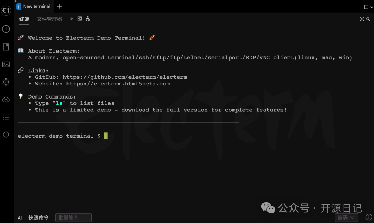This screenshot has width=374, height=223.
Task: Open the batch operation list icon
Action: [6, 117]
